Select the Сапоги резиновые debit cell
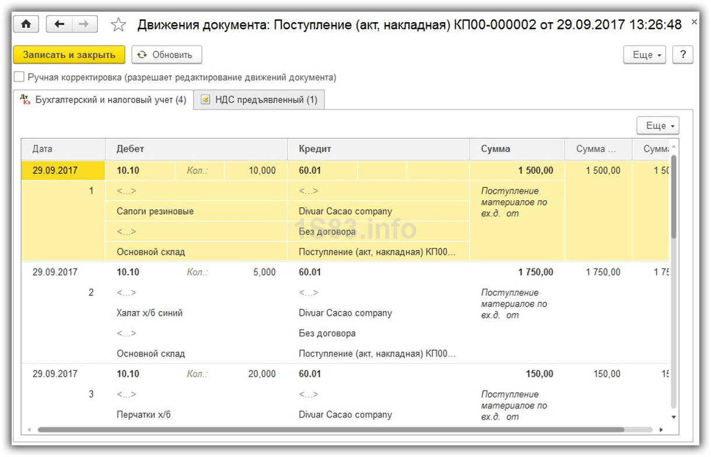The height and width of the screenshot is (457, 711). pyautogui.click(x=155, y=211)
